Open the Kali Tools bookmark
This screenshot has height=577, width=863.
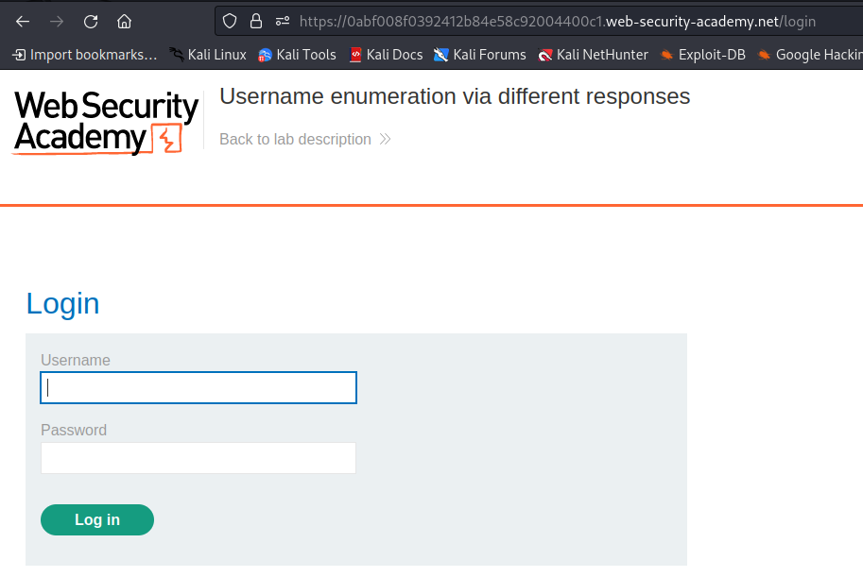(297, 55)
